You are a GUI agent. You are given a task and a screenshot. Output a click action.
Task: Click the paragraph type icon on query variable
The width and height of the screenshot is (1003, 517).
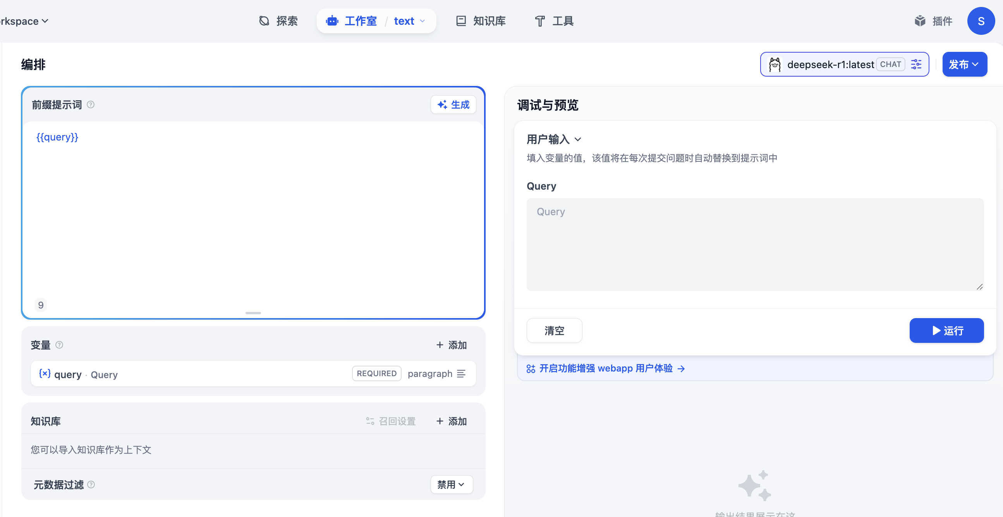point(461,374)
